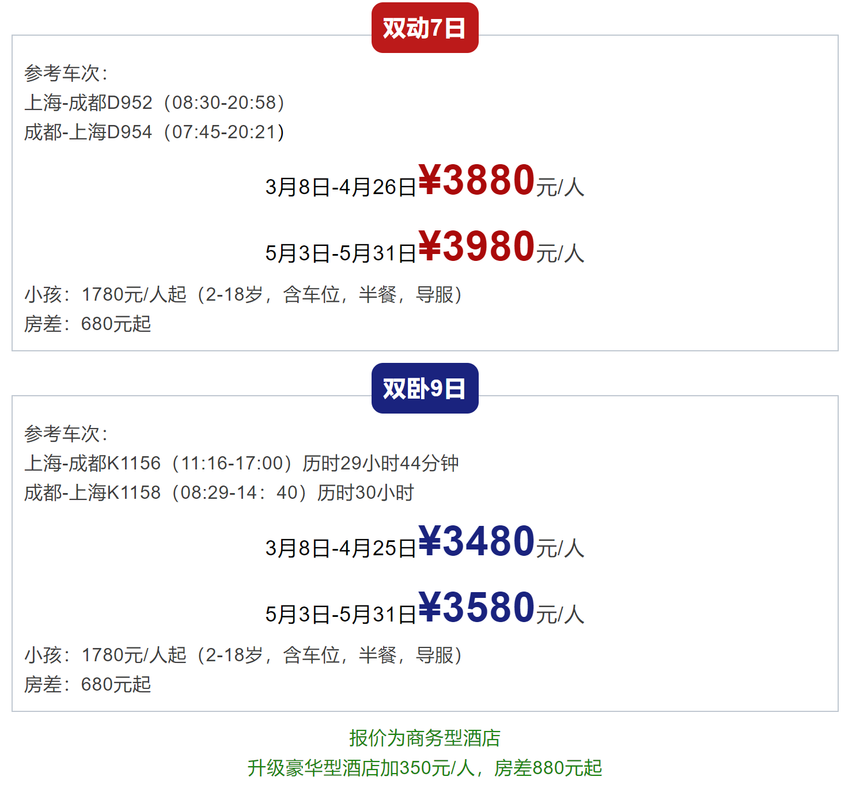Select the ¥3980 price text
This screenshot has height=792, width=852.
[x=476, y=247]
